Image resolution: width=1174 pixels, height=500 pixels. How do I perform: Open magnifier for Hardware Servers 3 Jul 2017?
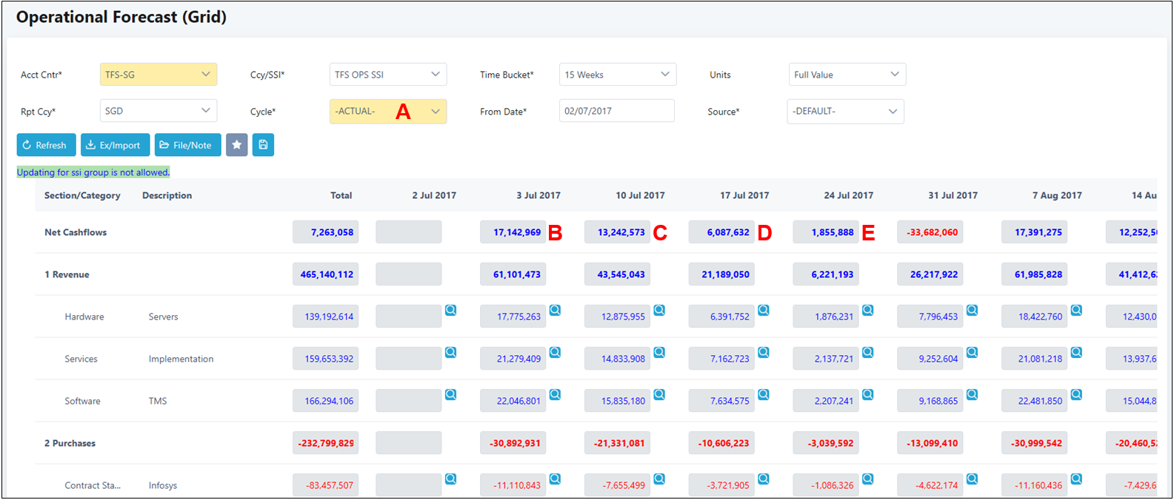(x=555, y=311)
